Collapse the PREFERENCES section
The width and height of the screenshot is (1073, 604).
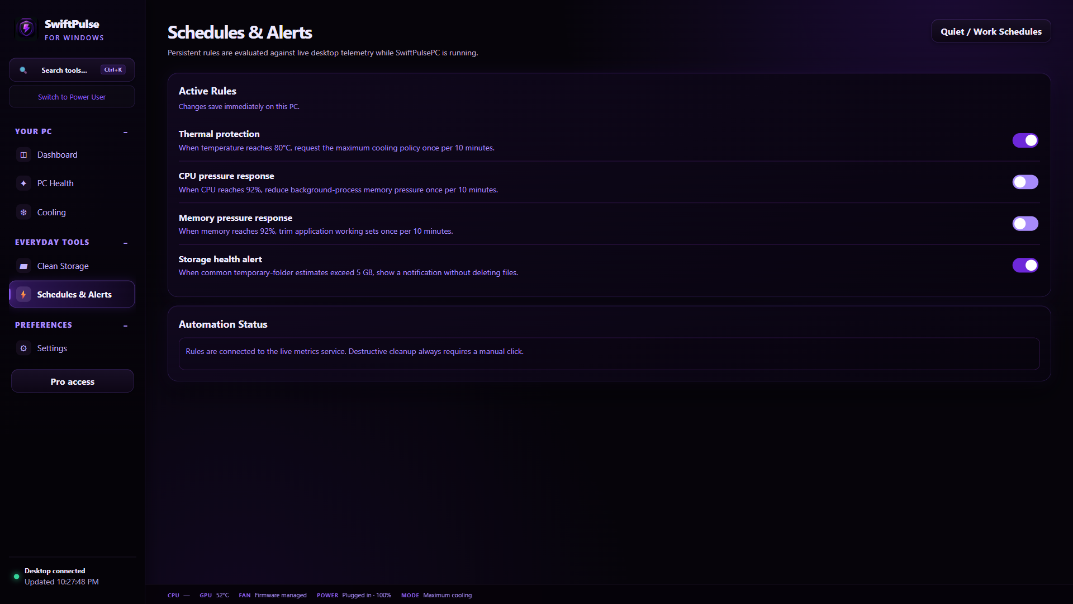pyautogui.click(x=125, y=325)
